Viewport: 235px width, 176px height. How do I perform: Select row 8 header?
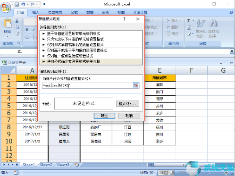click(x=9, y=127)
